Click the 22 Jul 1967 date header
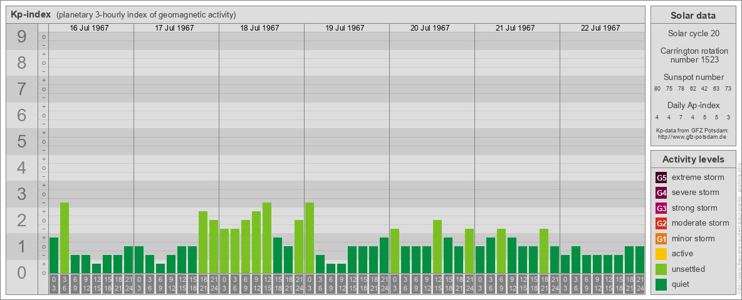 tap(600, 28)
